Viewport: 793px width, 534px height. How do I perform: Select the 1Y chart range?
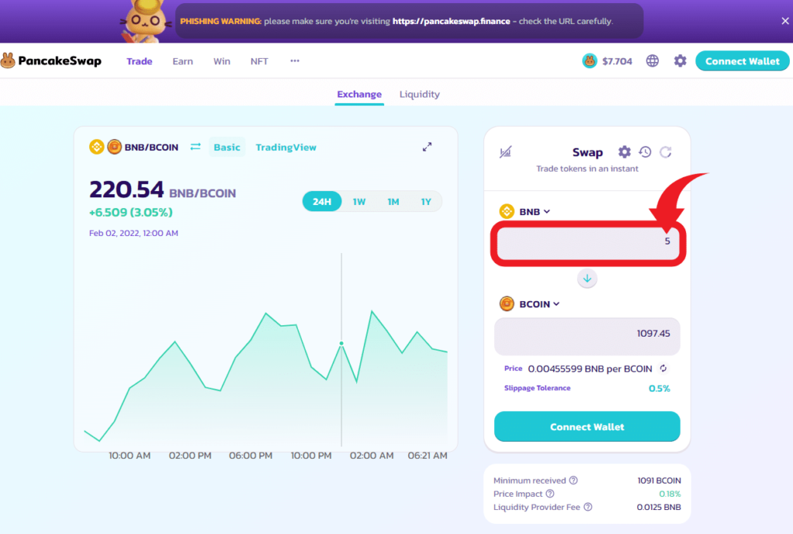(x=426, y=201)
